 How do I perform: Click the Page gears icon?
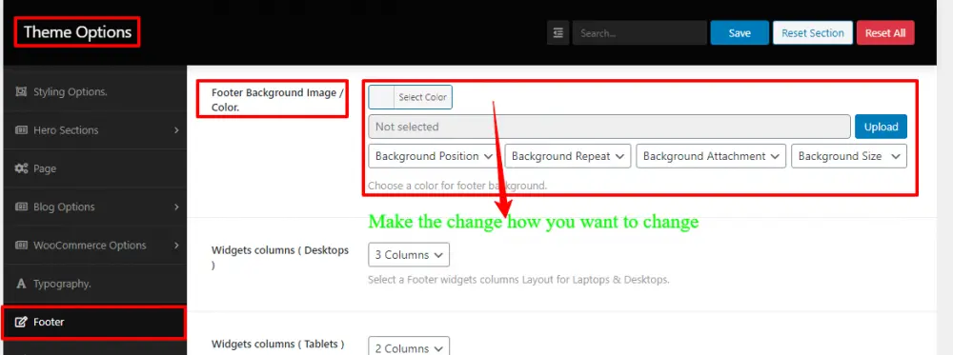(21, 168)
